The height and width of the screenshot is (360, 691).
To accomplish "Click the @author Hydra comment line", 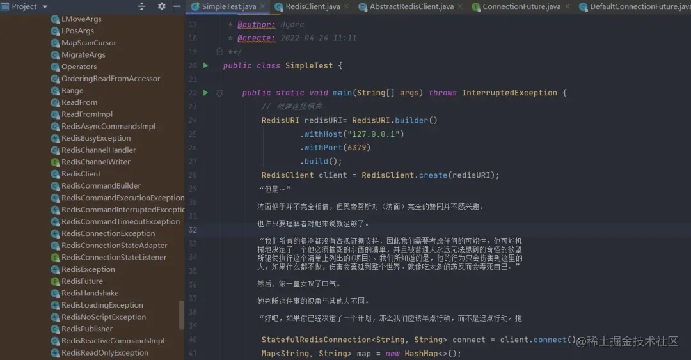I will point(266,25).
